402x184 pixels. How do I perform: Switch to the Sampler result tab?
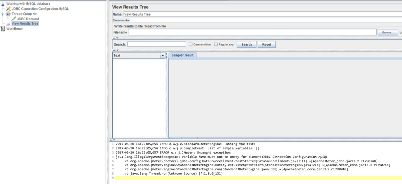(x=182, y=55)
